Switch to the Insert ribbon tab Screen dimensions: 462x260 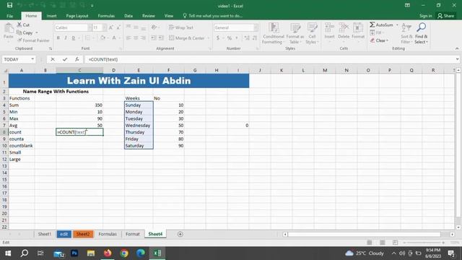(x=51, y=16)
